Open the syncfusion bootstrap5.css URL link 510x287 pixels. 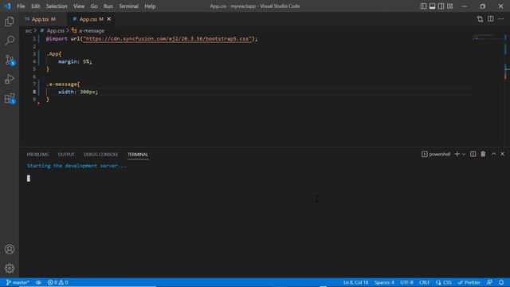(x=167, y=39)
